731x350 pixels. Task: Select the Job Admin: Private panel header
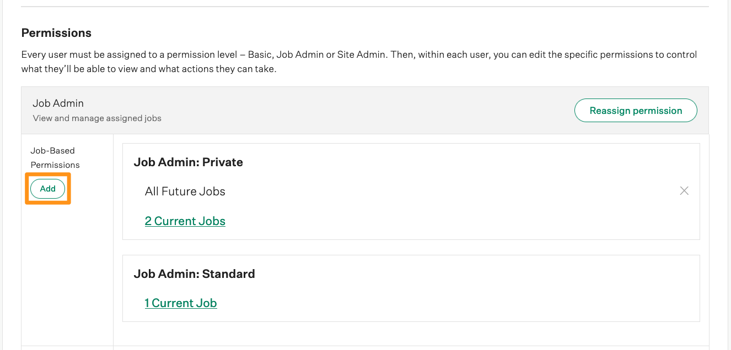click(189, 162)
